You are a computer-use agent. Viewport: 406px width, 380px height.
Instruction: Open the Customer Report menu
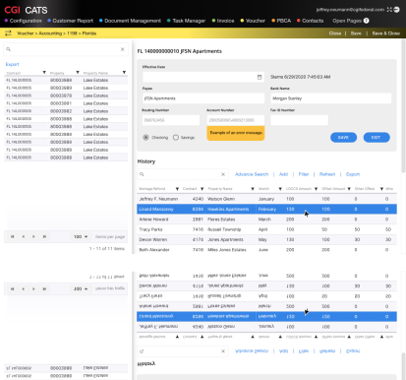73,21
